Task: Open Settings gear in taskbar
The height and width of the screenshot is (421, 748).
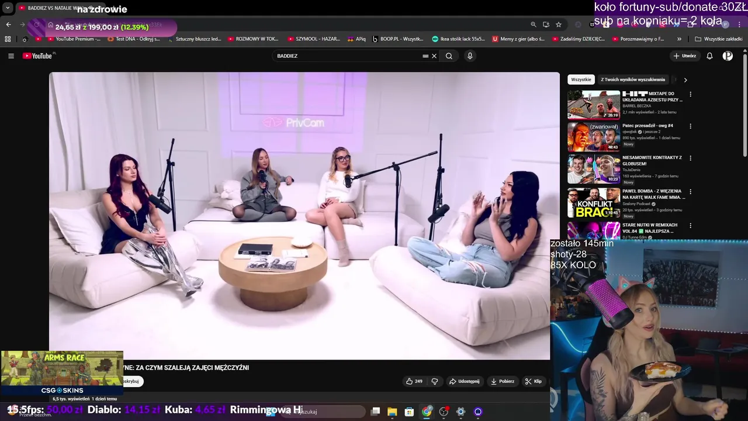Action: click(x=460, y=412)
